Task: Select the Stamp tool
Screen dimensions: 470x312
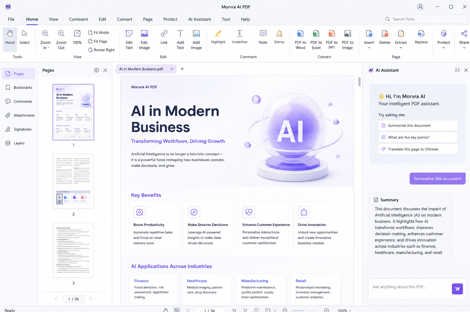Action: point(279,37)
